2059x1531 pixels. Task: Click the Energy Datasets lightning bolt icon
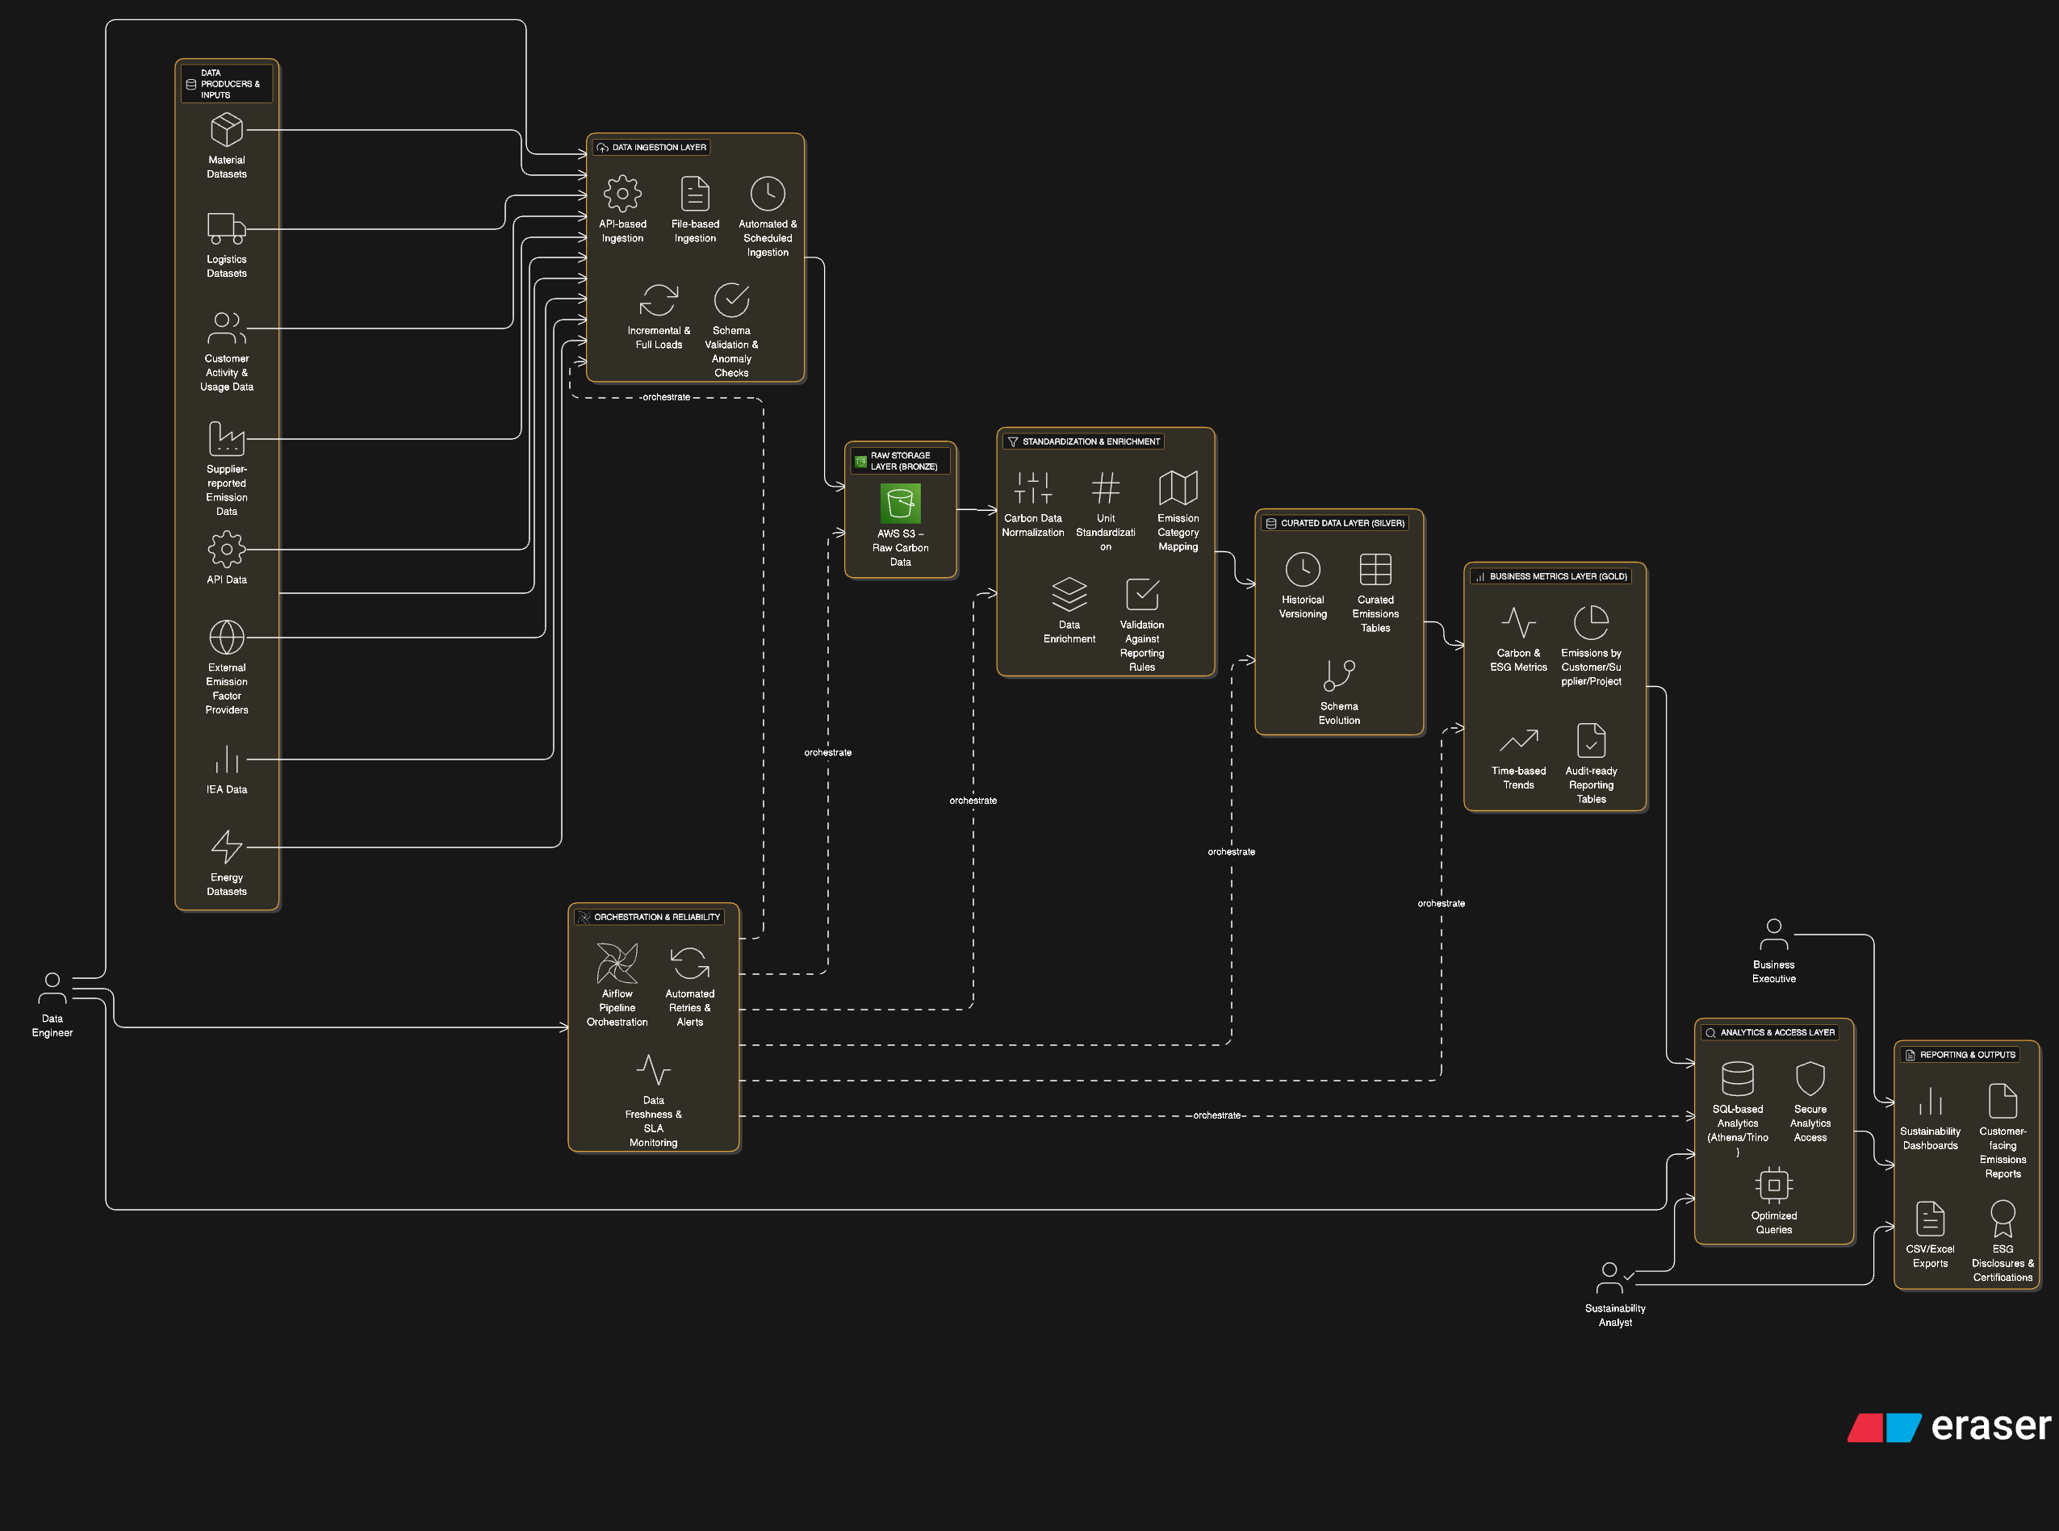tap(226, 846)
